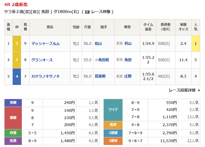Click the teal ワイド payout label
The height and width of the screenshot is (147, 205).
113,110
